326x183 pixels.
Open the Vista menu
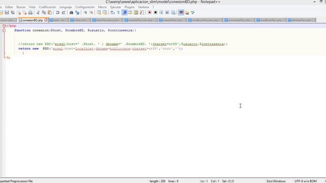tap(32, 7)
